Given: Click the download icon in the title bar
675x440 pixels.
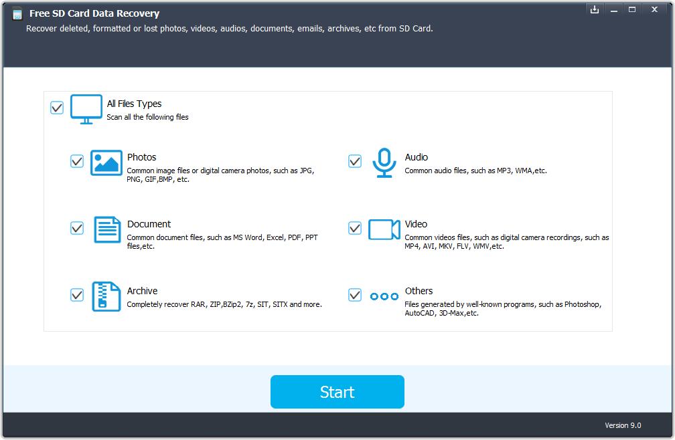Looking at the screenshot, I should tap(594, 9).
